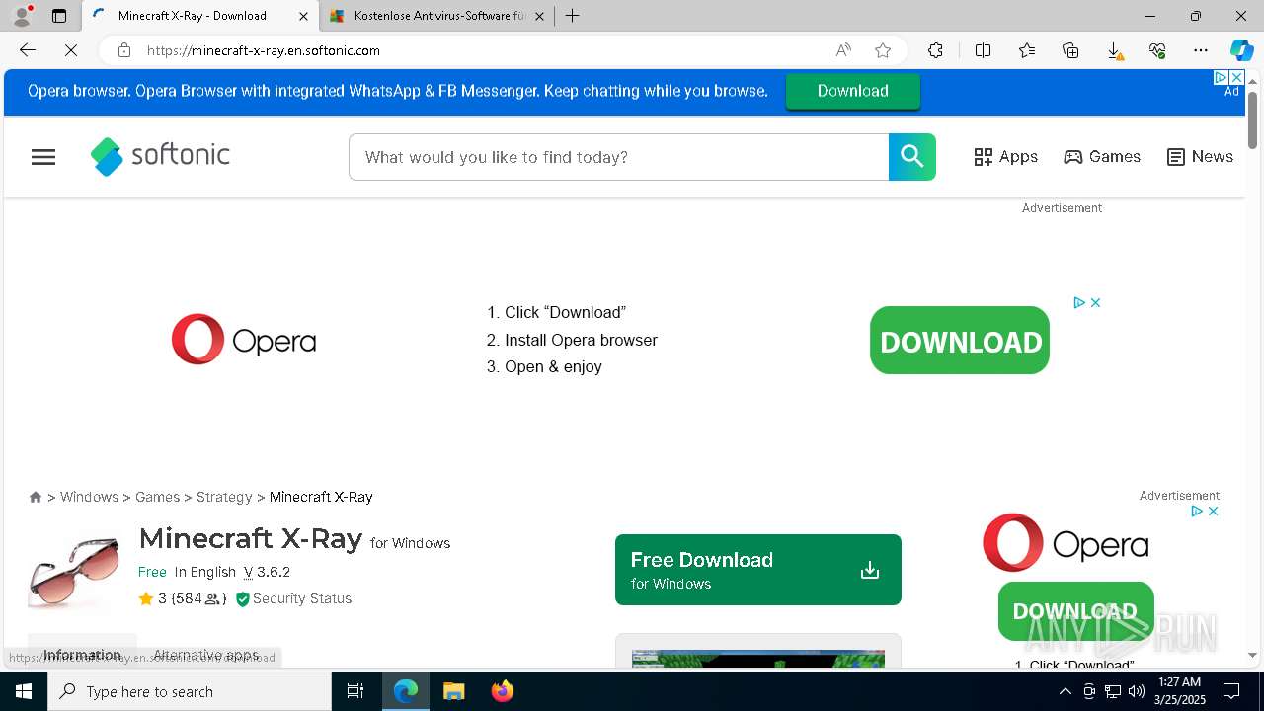Open volume control in system tray
The height and width of the screenshot is (711, 1264).
(1136, 691)
